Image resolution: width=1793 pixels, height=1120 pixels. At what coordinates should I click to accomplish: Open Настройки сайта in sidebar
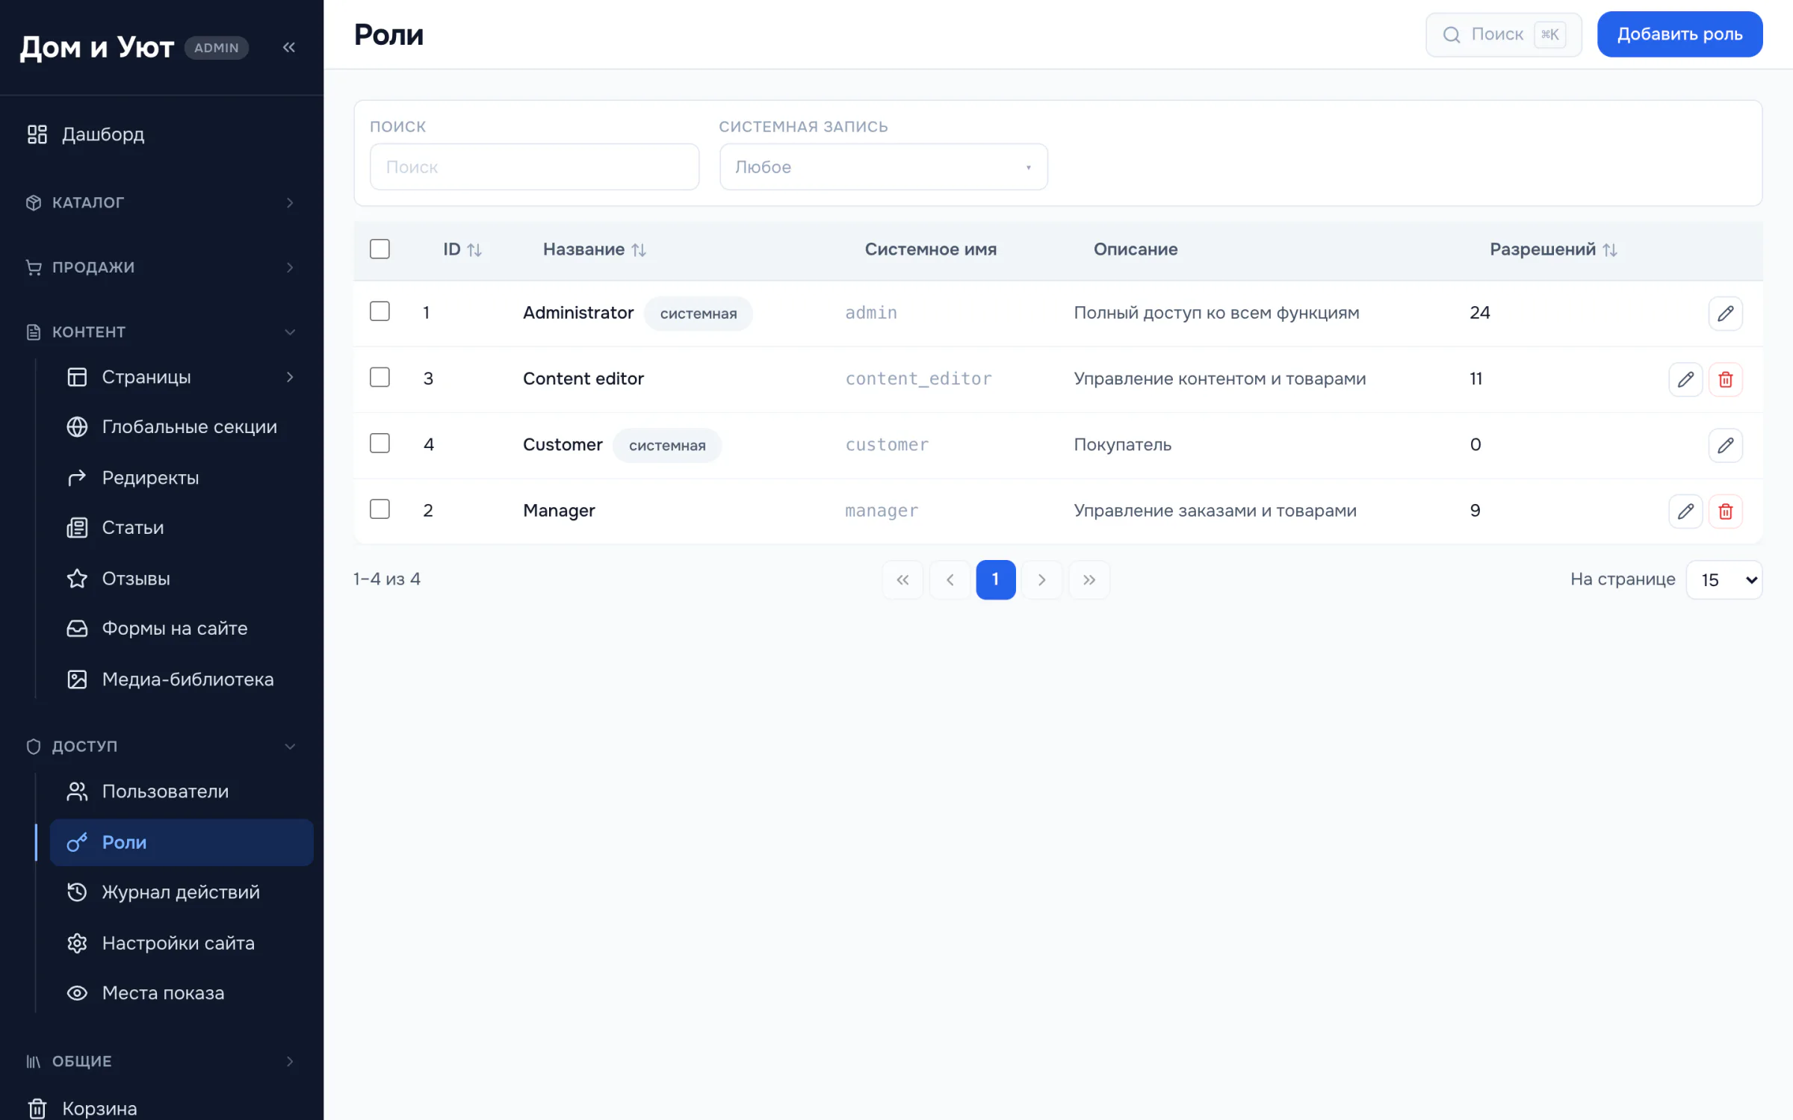click(182, 943)
